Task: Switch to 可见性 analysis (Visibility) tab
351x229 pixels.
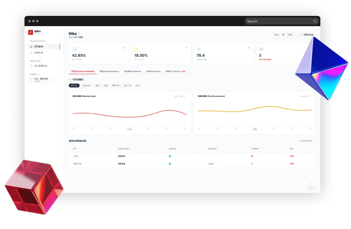Action: [83, 71]
